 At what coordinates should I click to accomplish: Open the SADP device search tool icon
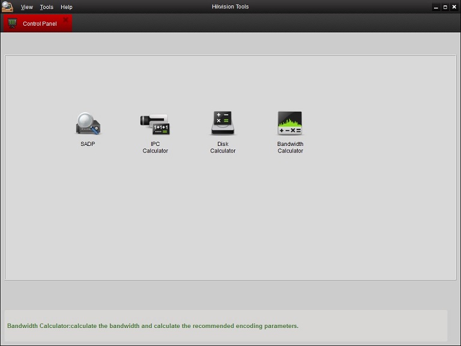88,124
